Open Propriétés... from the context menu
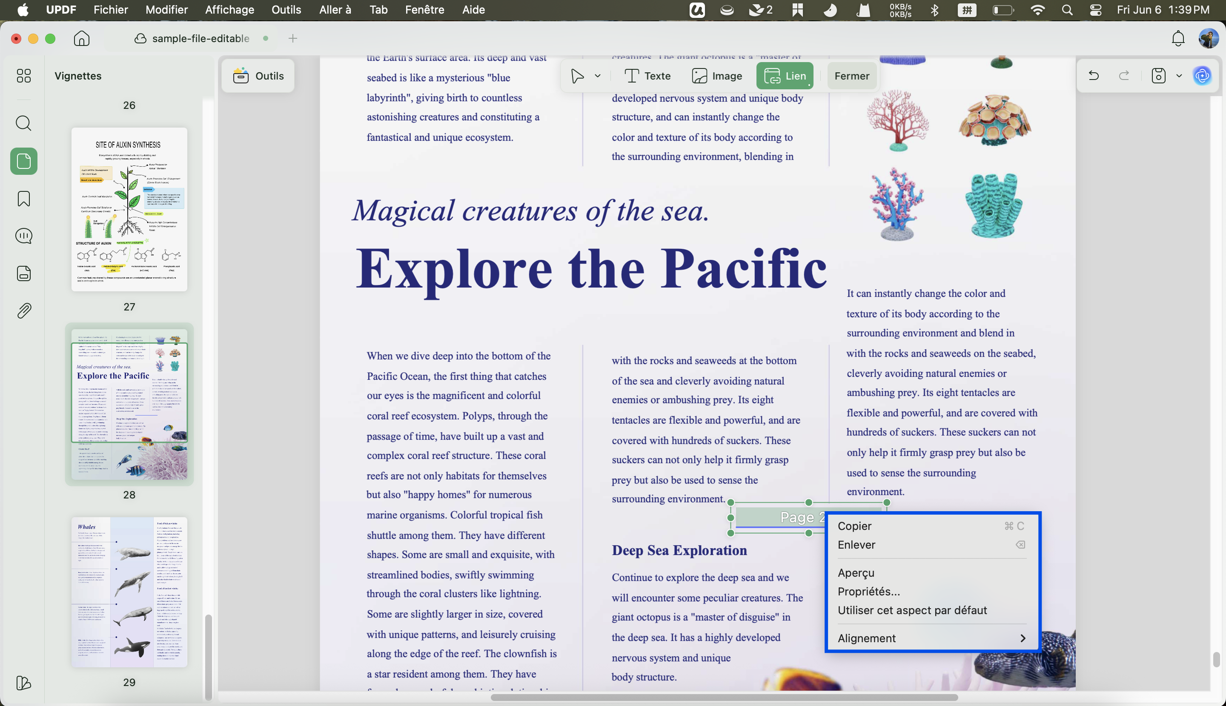 [x=932, y=592]
